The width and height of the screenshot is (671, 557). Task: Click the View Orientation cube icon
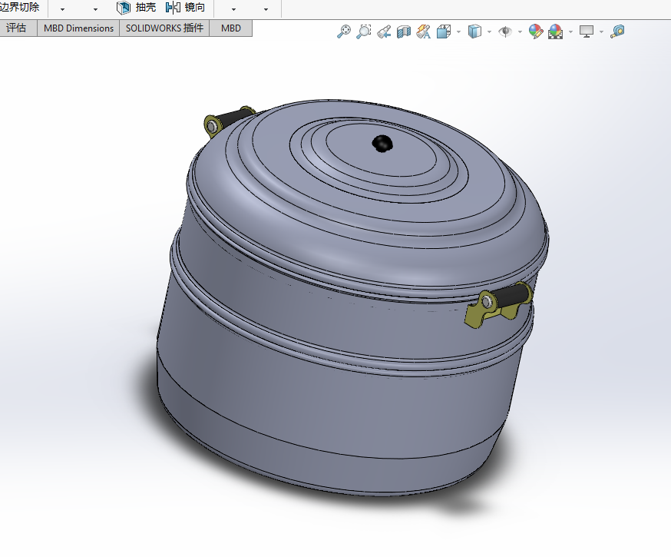[x=444, y=31]
